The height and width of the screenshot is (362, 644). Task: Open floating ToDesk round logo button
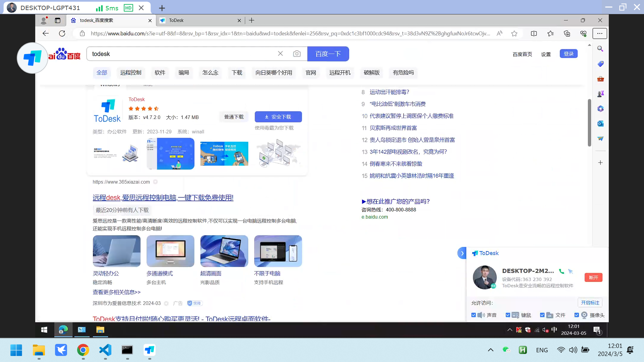click(x=33, y=58)
